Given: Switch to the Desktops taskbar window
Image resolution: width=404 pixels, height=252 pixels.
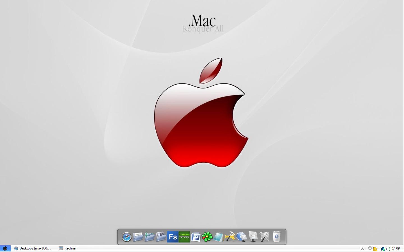Looking at the screenshot, I should [33, 248].
